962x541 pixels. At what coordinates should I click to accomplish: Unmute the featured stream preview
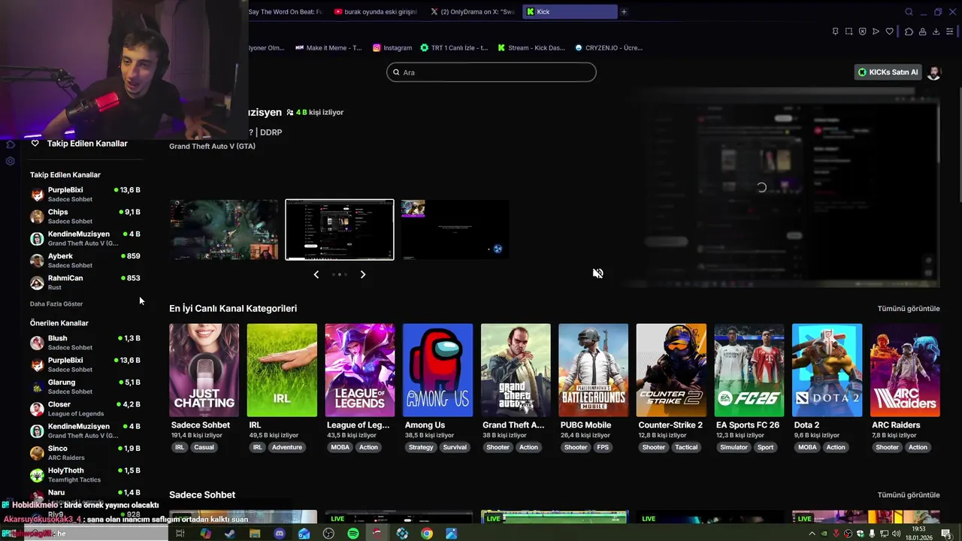pos(597,274)
